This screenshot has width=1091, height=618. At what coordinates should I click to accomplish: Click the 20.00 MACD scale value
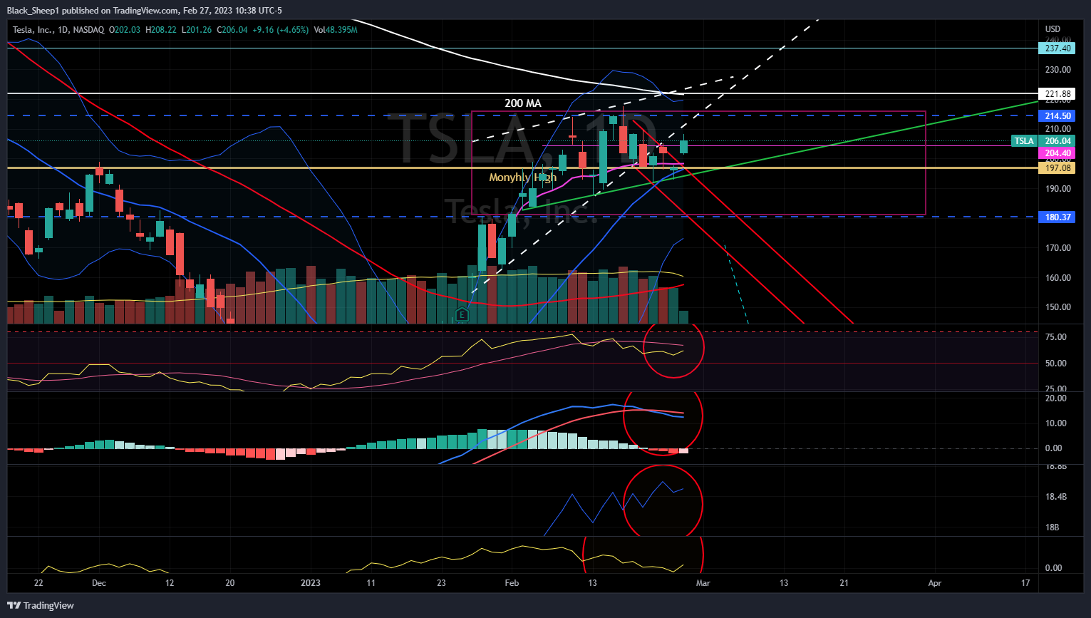click(x=1055, y=398)
